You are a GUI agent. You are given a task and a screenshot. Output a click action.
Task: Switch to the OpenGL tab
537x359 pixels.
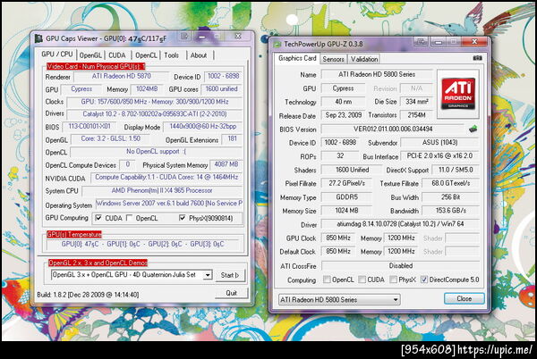(x=90, y=55)
